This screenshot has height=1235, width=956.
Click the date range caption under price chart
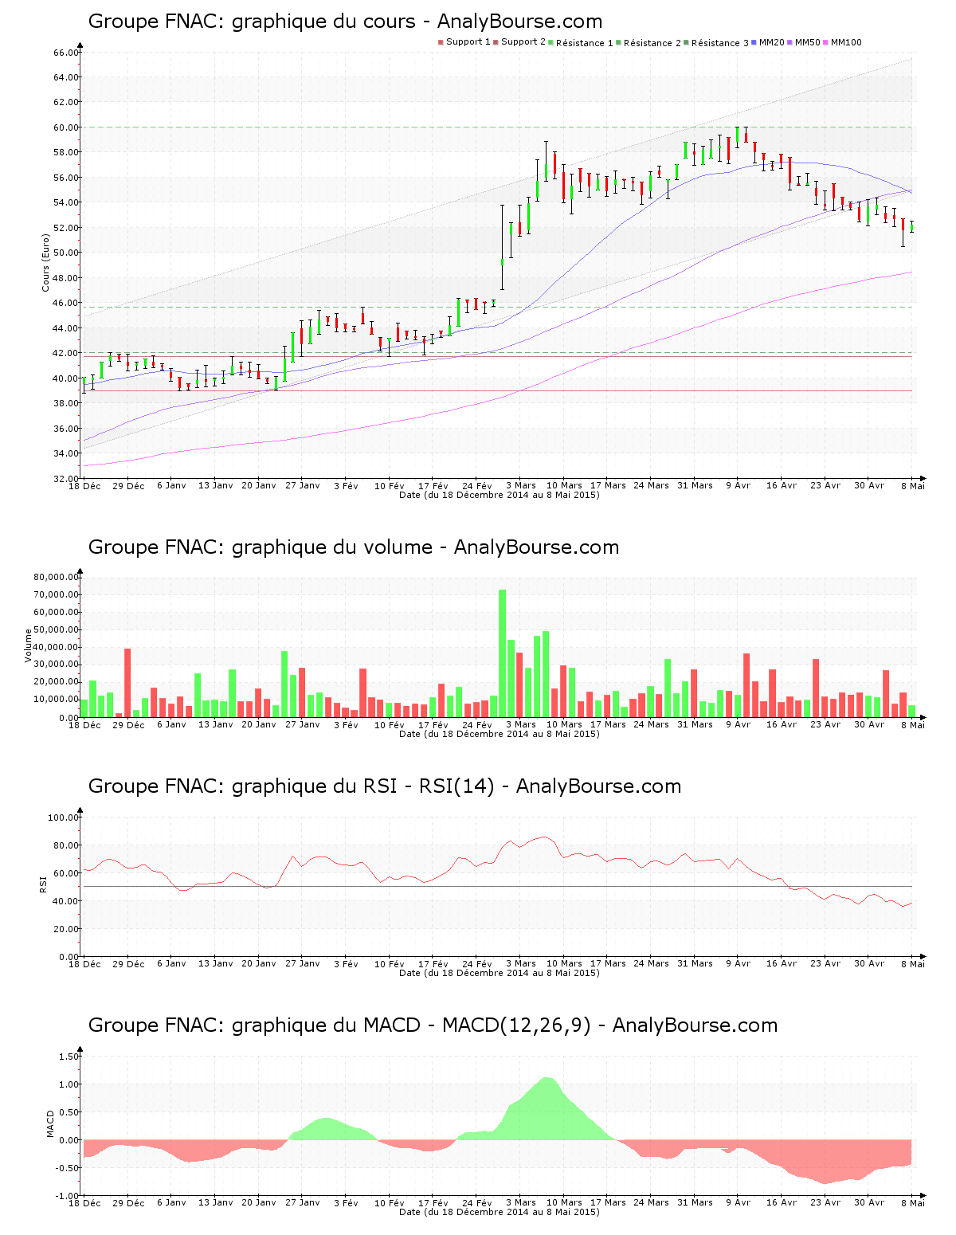(500, 495)
